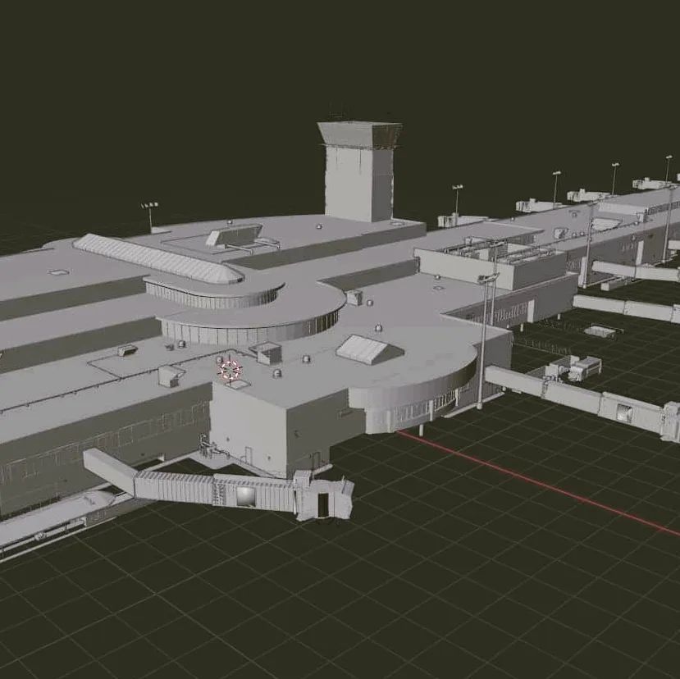680x679 pixels.
Task: Select the control tower cab at top
Action: click(359, 134)
